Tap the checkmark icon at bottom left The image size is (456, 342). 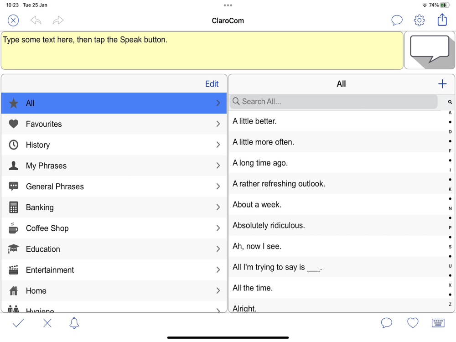18,323
